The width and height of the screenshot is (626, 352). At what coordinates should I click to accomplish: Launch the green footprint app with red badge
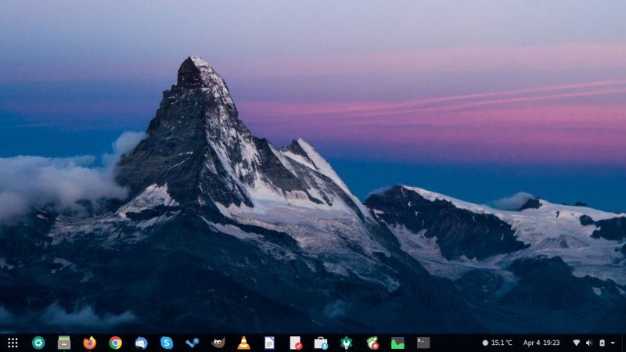(372, 343)
